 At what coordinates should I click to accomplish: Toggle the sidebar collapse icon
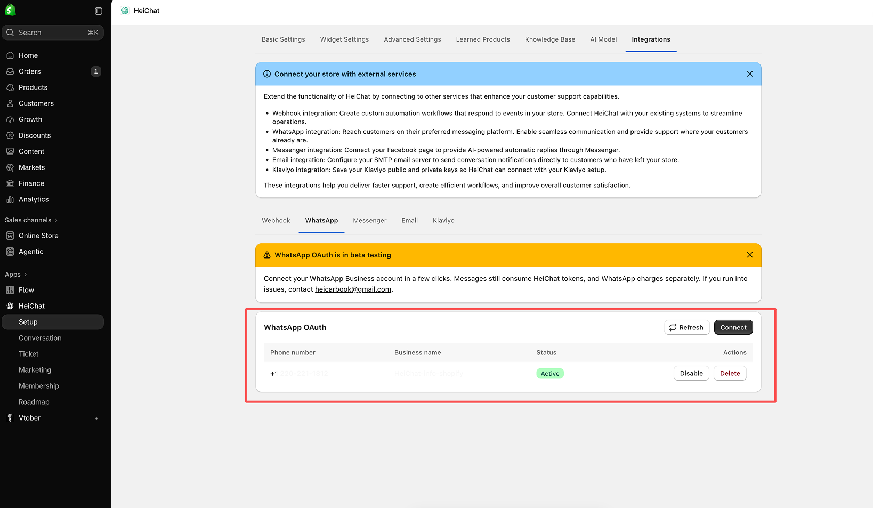coord(99,11)
